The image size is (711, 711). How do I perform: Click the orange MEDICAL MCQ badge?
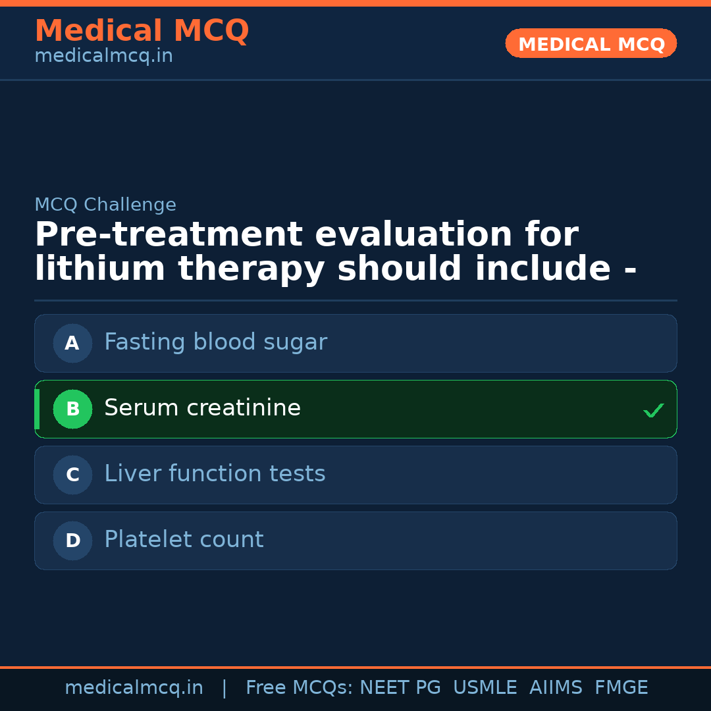click(591, 43)
